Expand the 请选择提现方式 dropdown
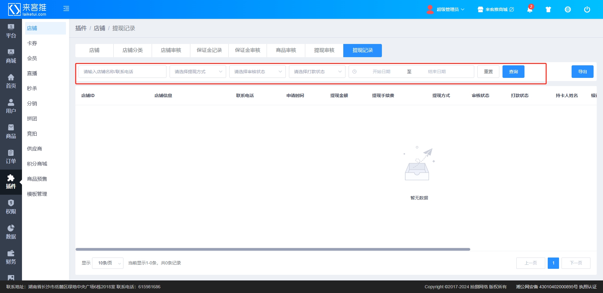 (198, 72)
